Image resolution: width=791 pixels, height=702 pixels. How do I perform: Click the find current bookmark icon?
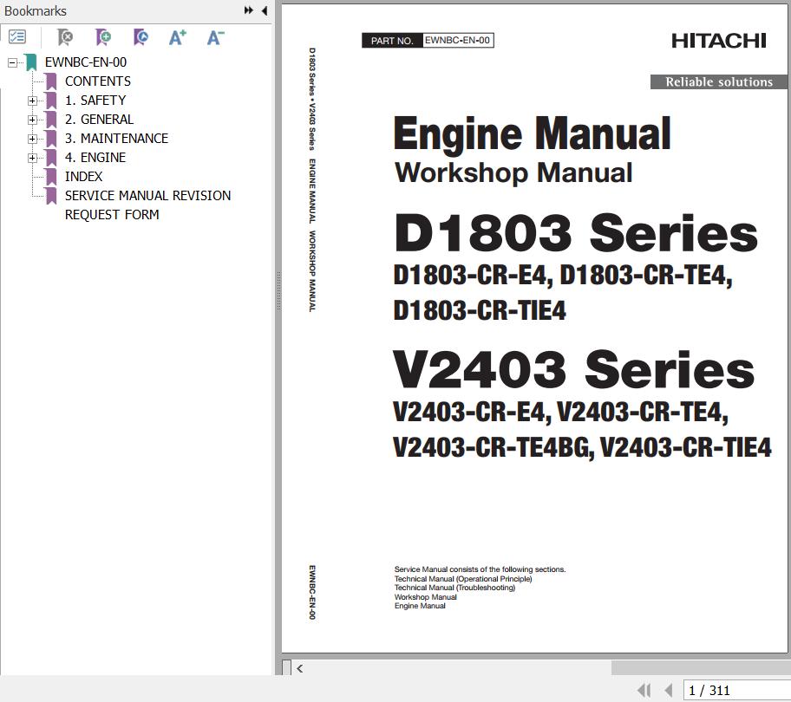coord(141,36)
